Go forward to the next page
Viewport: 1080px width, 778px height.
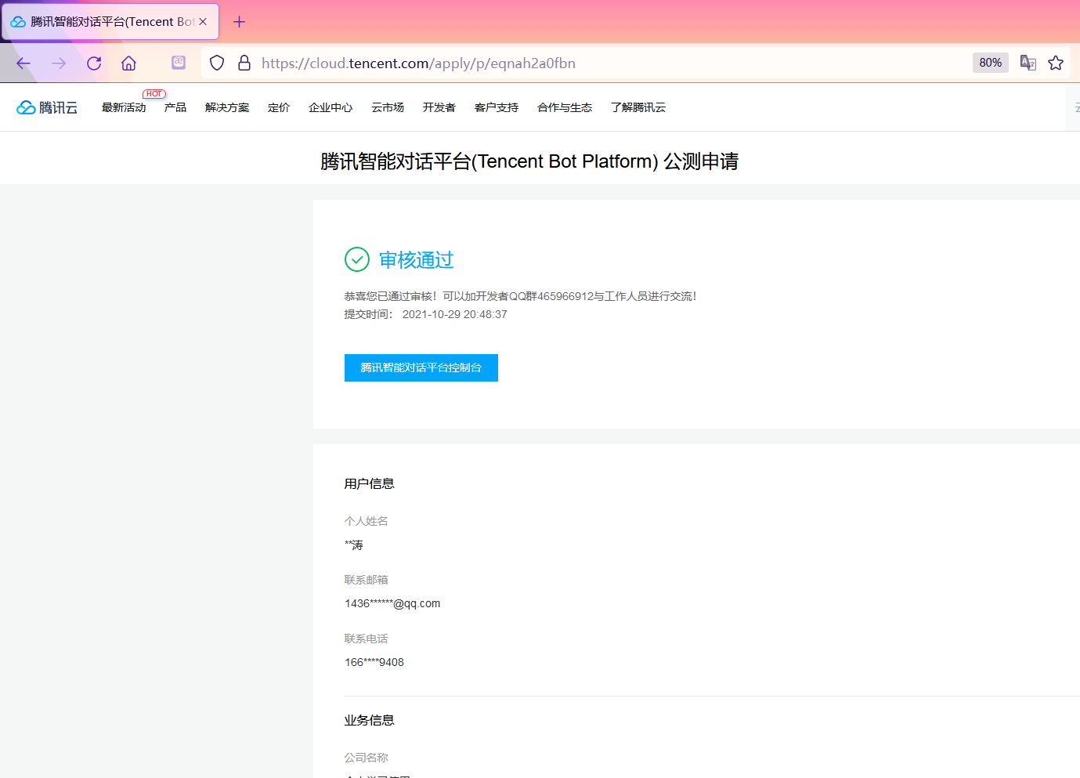(x=59, y=63)
